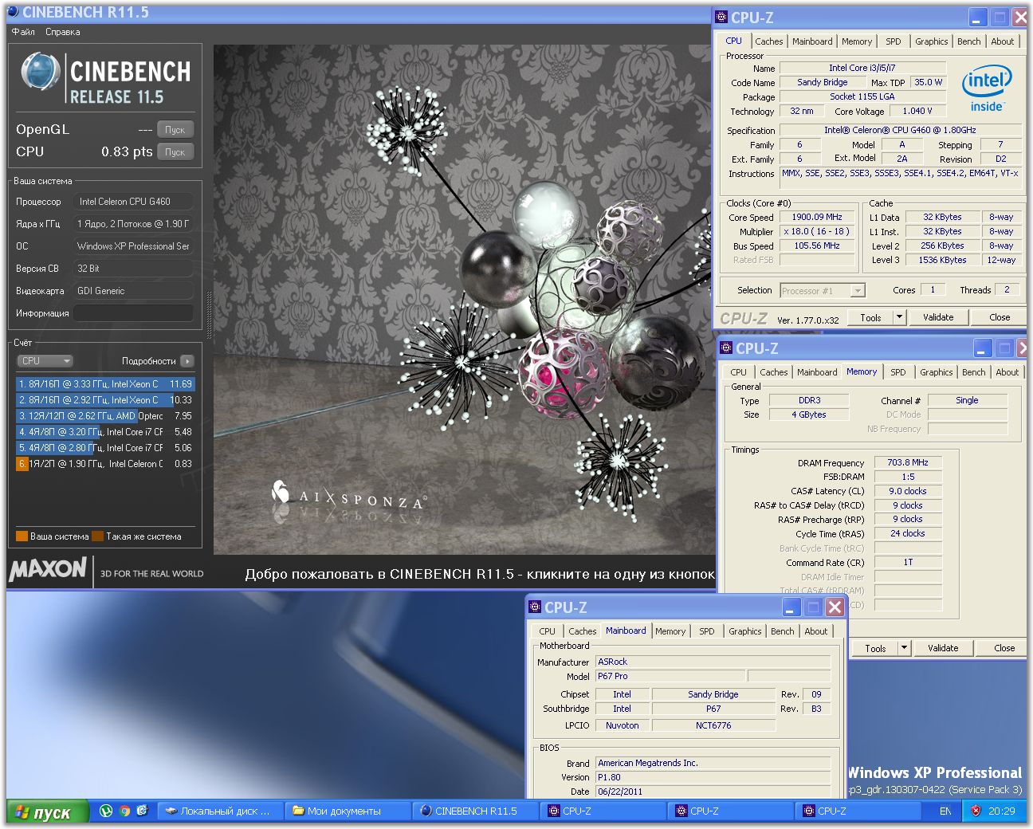Select ranking row 2 Intel Xeon 10.33
This screenshot has width=1033, height=829.
tap(105, 400)
